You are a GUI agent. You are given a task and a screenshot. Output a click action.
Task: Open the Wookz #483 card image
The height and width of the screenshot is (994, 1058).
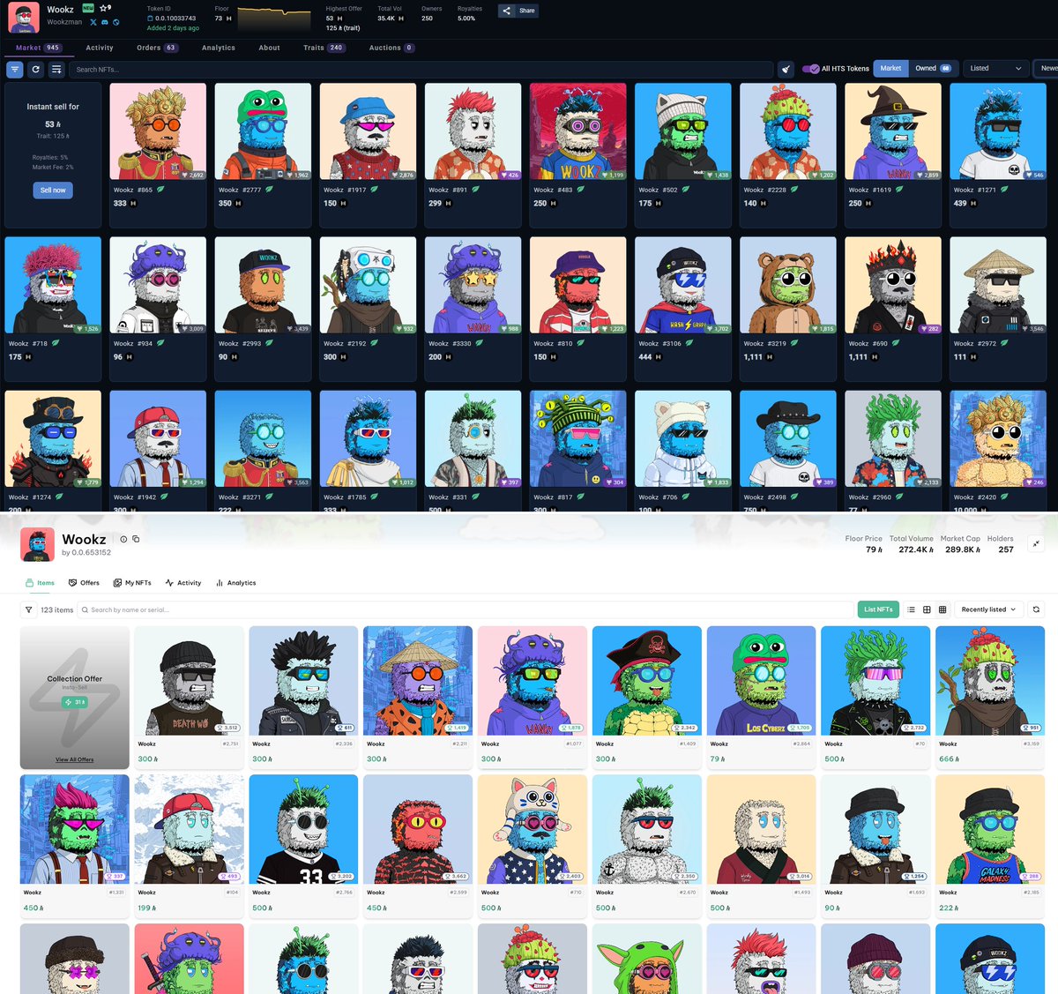(x=578, y=131)
